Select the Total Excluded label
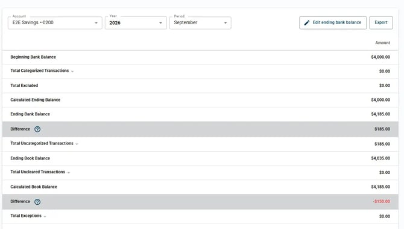404x229 pixels. (x=24, y=85)
